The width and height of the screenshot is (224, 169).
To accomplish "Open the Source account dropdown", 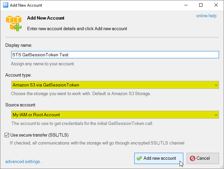I will [115, 115].
